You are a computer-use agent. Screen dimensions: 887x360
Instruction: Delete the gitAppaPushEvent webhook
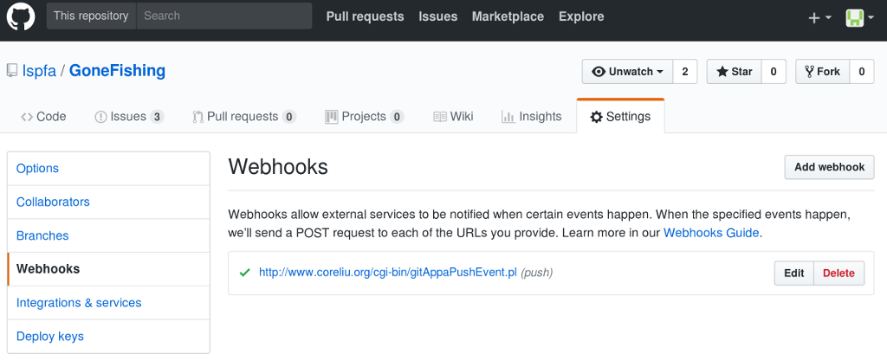[x=838, y=273]
